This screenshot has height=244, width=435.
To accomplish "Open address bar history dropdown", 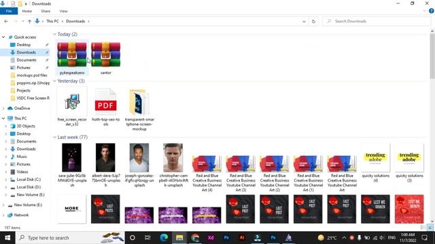I will [304, 21].
